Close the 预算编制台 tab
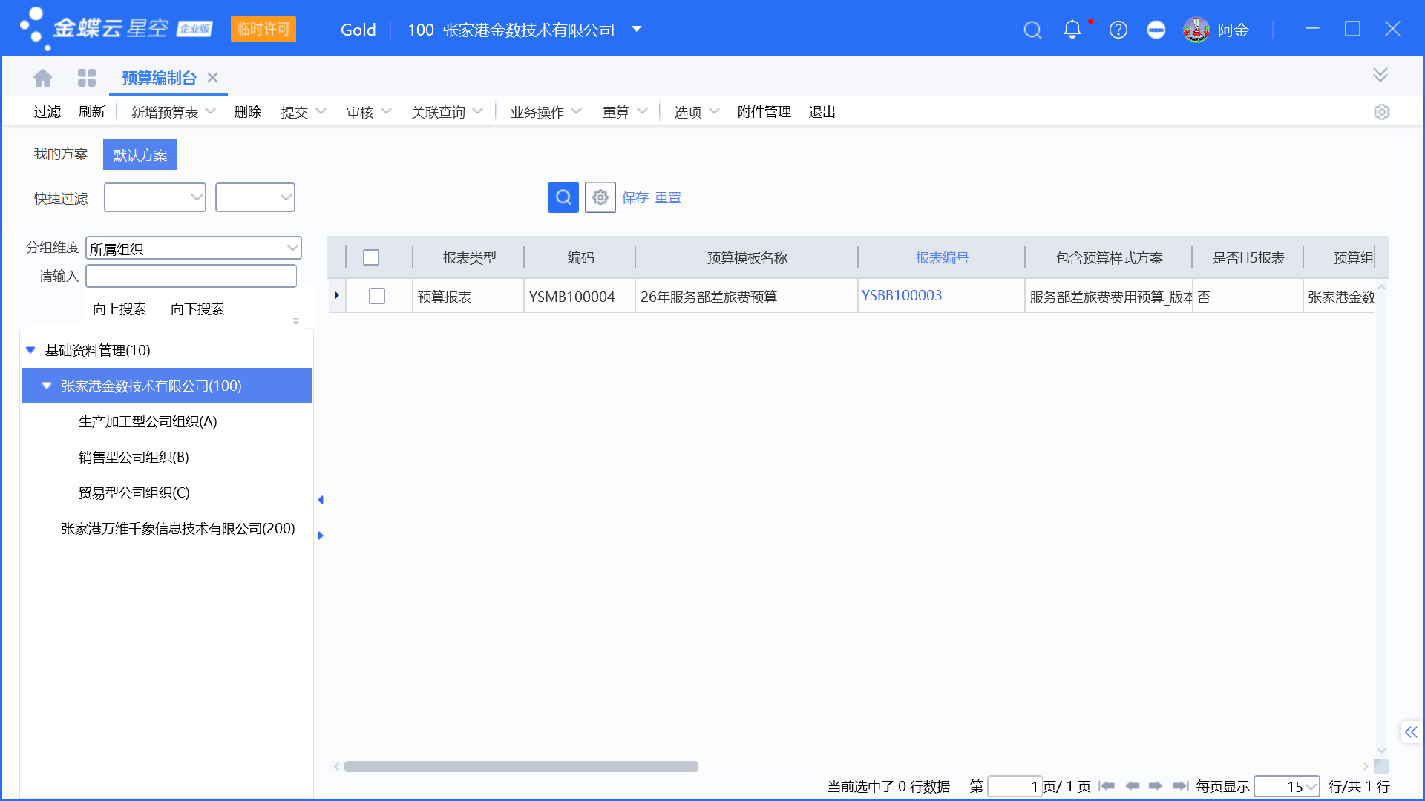1425x801 pixels. [213, 78]
